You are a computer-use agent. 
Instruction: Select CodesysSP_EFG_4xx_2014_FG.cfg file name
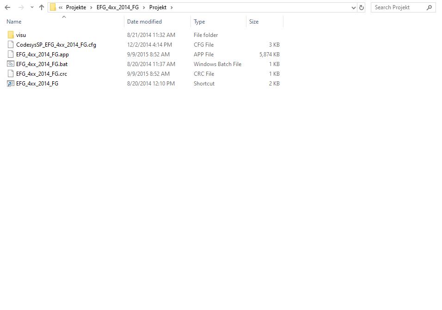[x=56, y=45]
